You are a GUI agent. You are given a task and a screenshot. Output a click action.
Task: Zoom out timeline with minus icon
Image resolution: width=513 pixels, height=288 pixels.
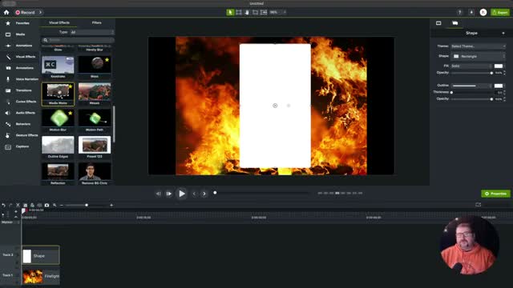tap(62, 205)
